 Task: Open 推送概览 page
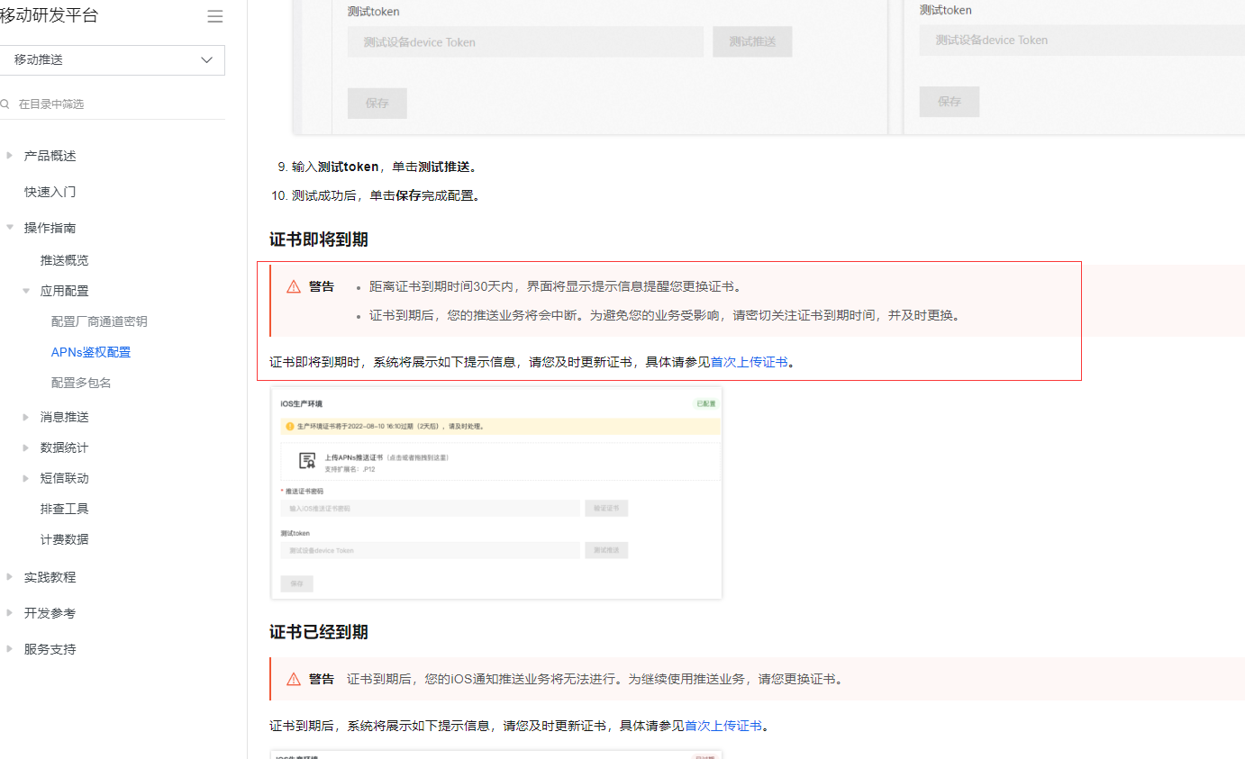[65, 260]
